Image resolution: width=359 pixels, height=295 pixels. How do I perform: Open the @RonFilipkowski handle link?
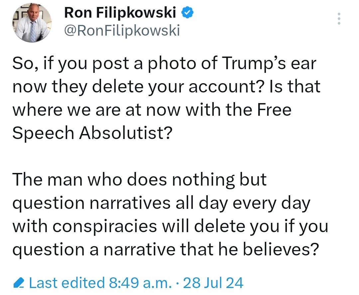pos(122,31)
